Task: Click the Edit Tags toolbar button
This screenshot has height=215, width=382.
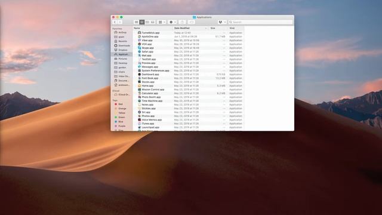Action: coord(192,22)
